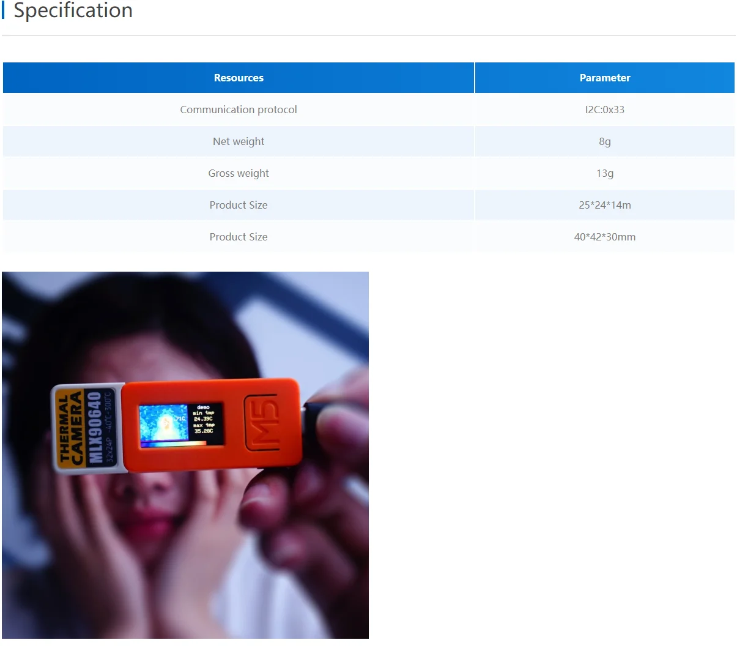
Task: Click the thermal heatmap on device screen
Action: click(163, 422)
